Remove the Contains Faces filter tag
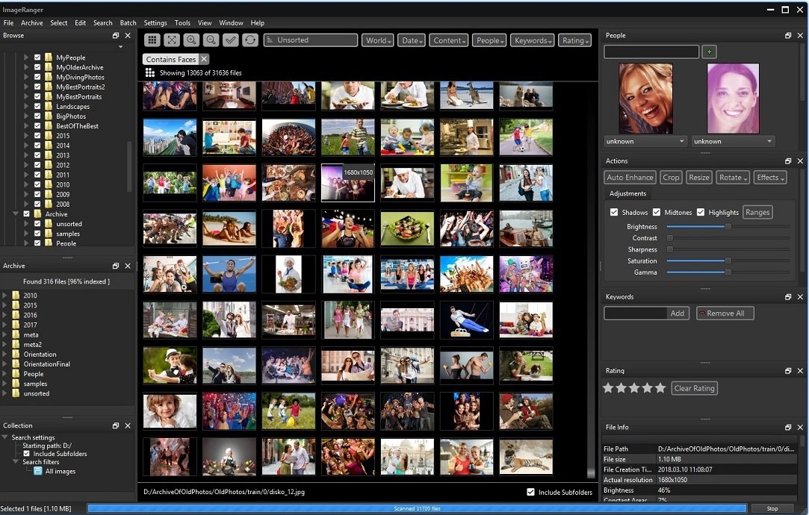 click(x=204, y=59)
